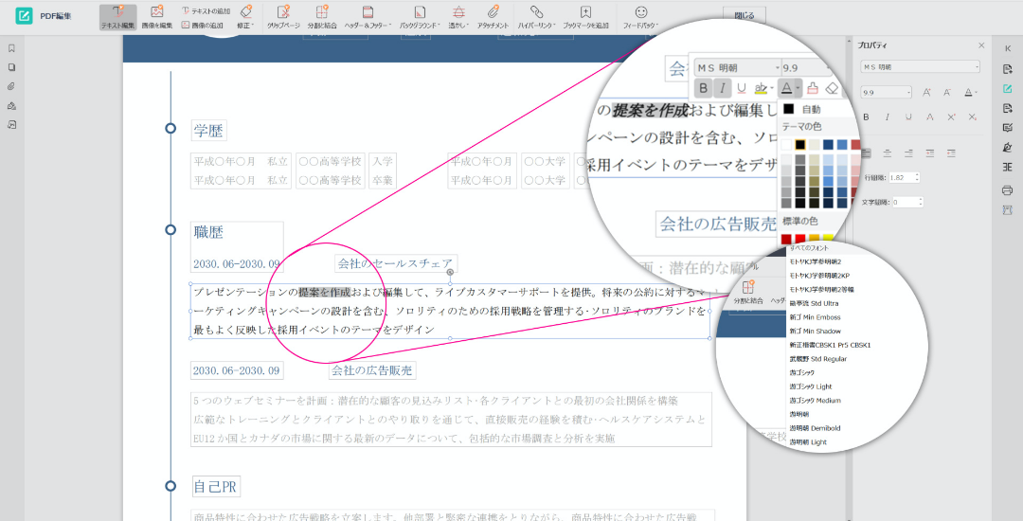This screenshot has width=1023, height=521.
Task: Expand the バックグラウンド background menu
Action: coord(421,18)
